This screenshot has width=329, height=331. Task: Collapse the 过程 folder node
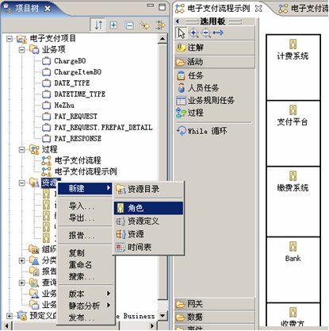pyautogui.click(x=22, y=149)
